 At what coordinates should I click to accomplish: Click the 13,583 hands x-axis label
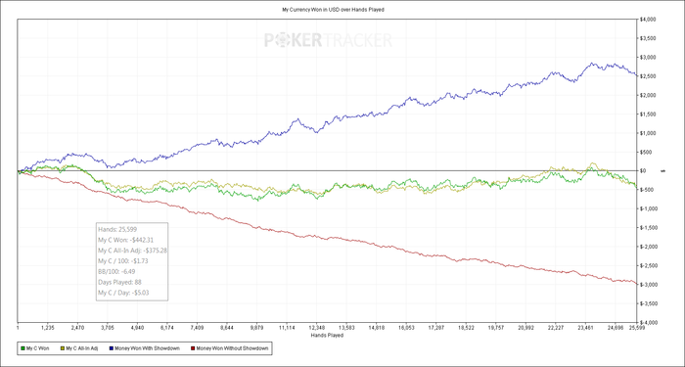click(346, 328)
